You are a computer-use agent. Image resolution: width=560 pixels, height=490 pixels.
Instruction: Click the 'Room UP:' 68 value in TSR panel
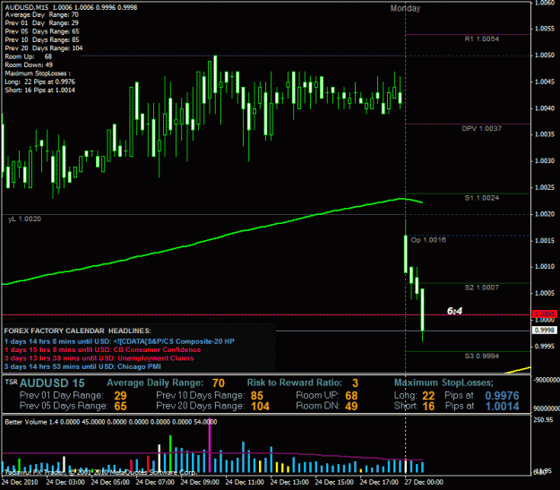[x=351, y=396]
